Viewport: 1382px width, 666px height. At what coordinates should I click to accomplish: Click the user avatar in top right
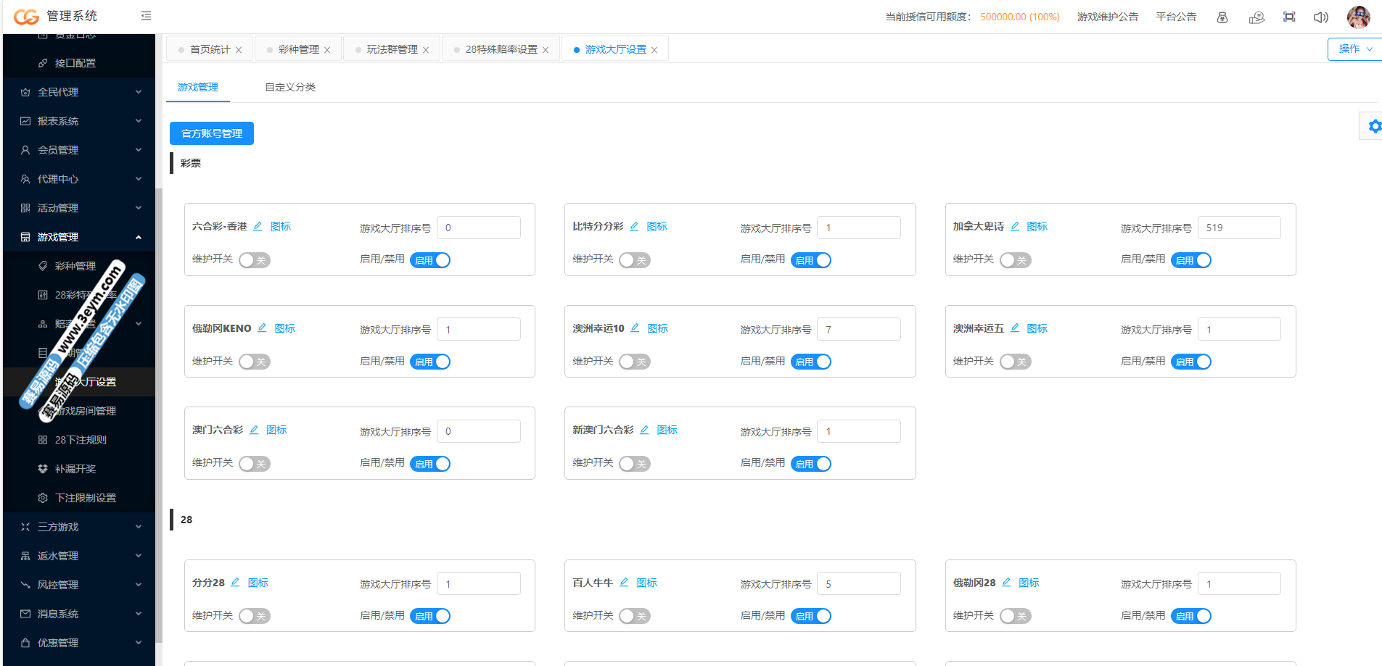(1358, 17)
